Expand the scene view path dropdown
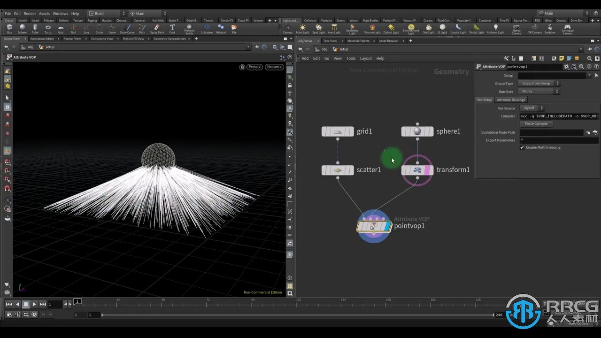The height and width of the screenshot is (338, 601). click(x=248, y=47)
